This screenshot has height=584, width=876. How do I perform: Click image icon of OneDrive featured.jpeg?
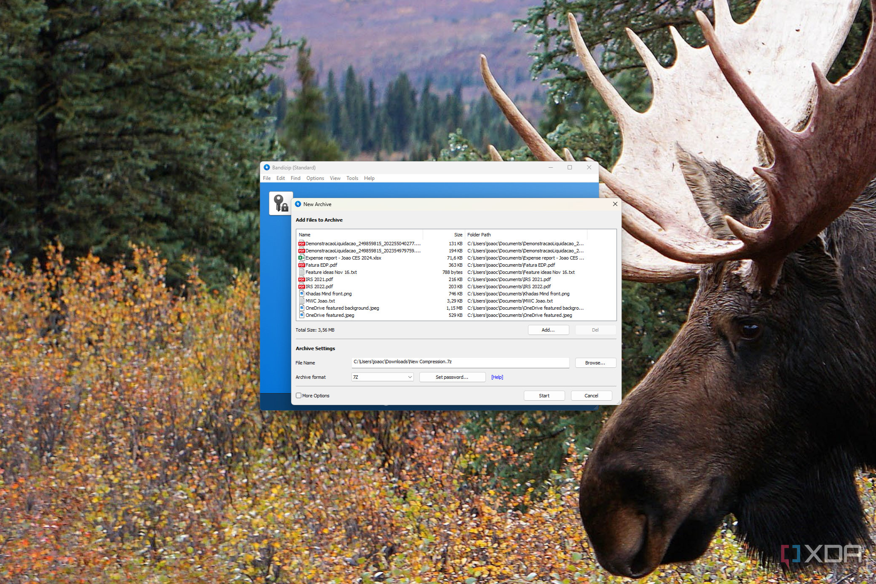(x=301, y=315)
